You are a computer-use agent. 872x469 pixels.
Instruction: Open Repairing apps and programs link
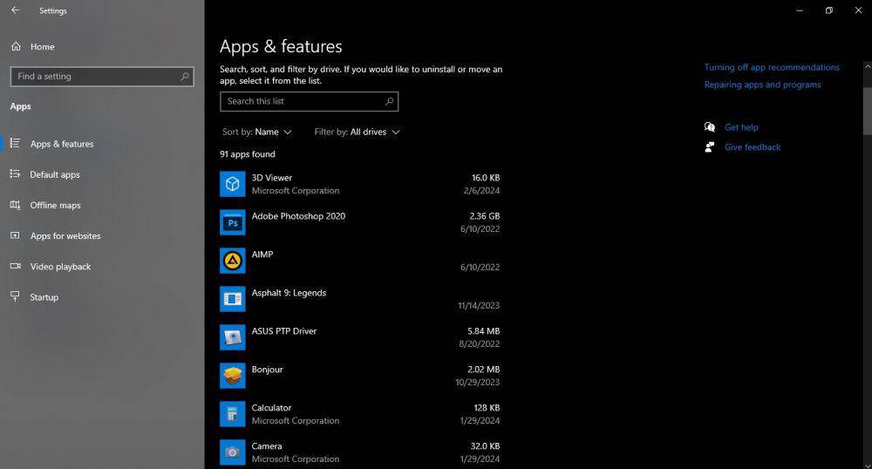pyautogui.click(x=762, y=85)
